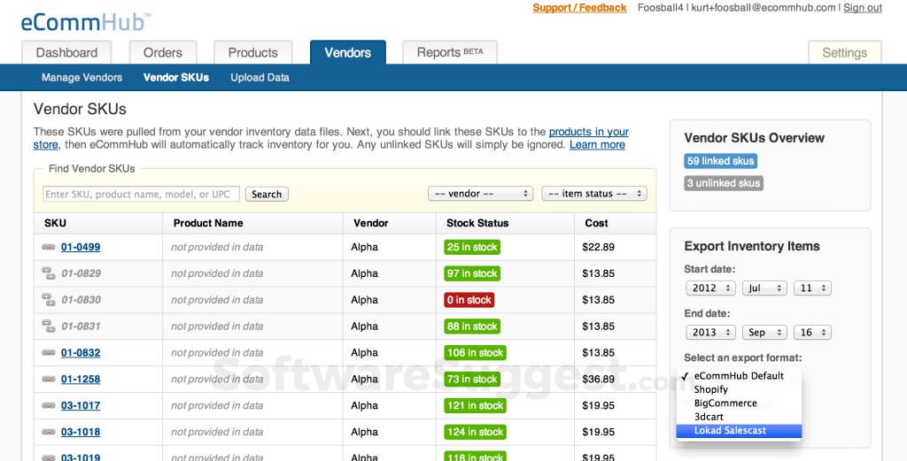Show the 59 linked skus badge

pos(720,161)
